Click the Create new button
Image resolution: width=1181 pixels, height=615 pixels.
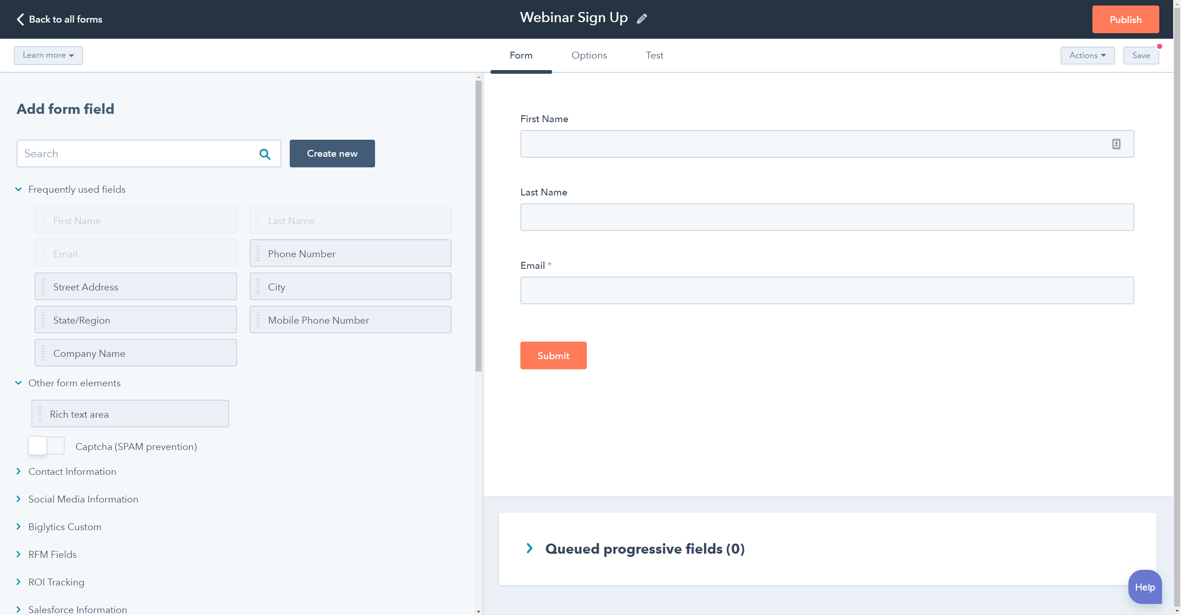[332, 154]
